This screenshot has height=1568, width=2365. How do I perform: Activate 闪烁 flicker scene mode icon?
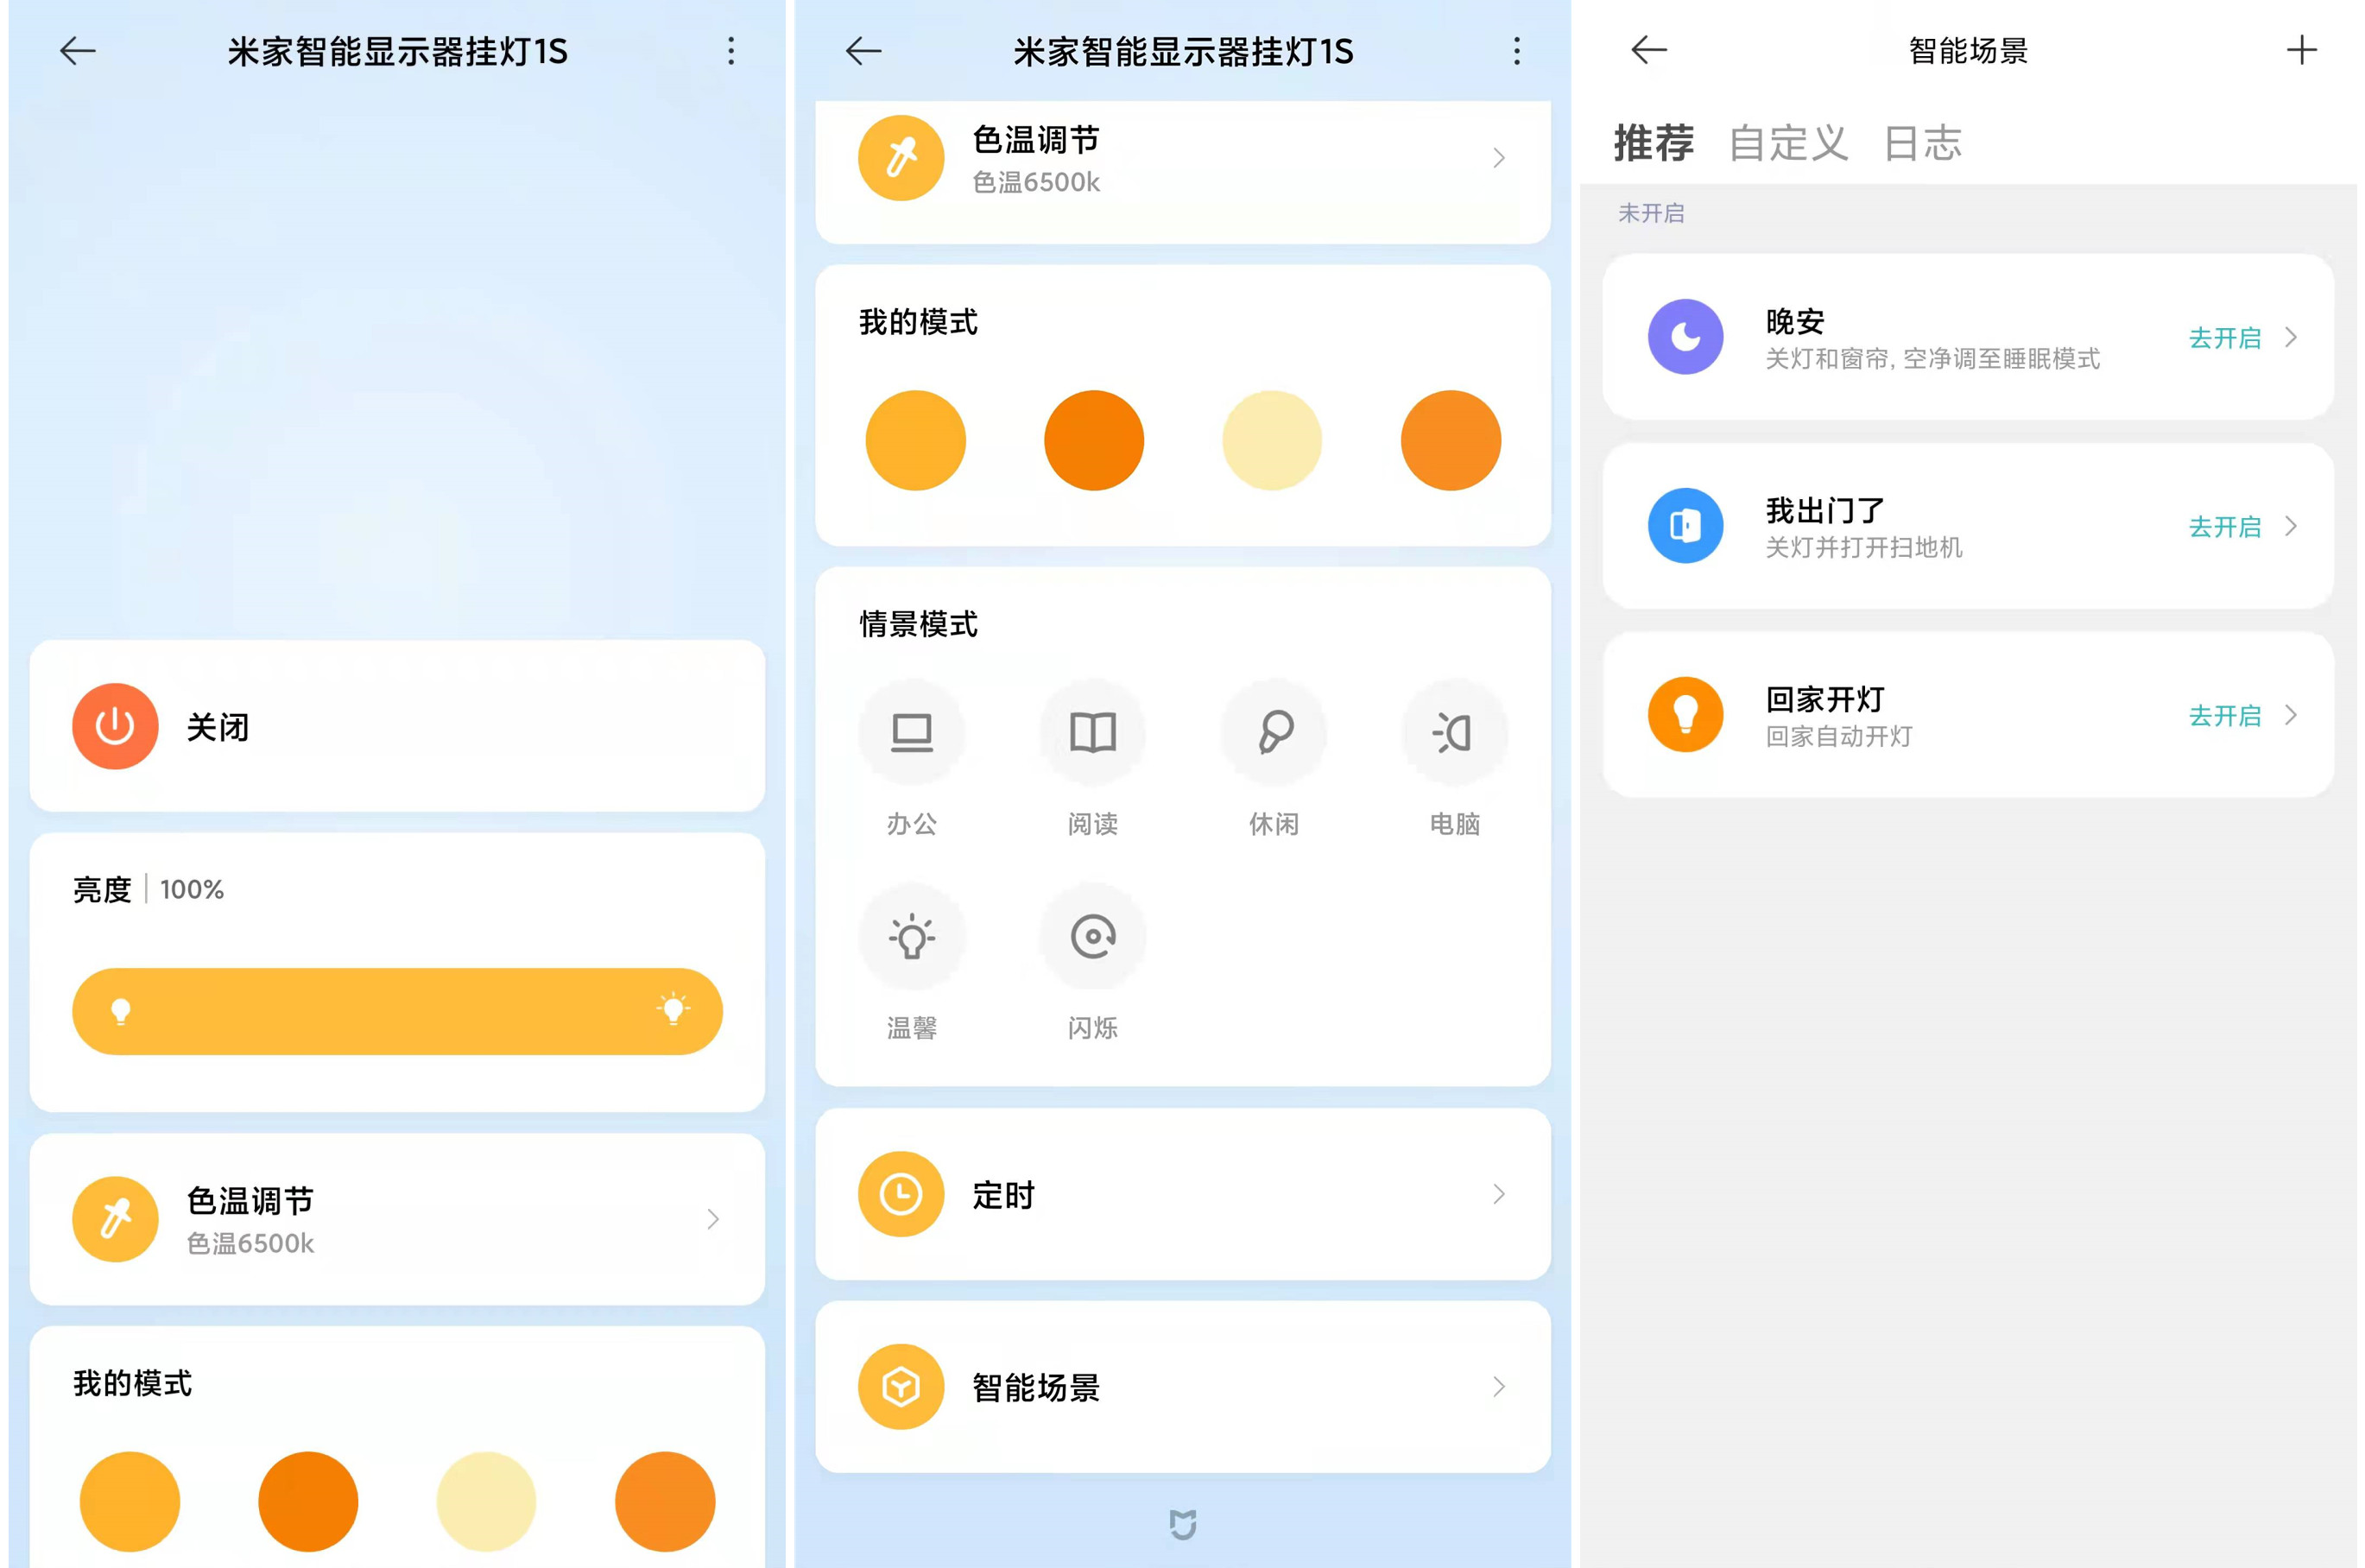pyautogui.click(x=1093, y=936)
